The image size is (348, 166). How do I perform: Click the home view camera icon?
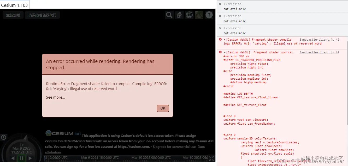[179, 15]
